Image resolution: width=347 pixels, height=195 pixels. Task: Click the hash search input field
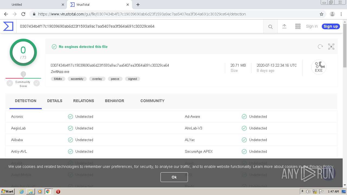[140, 26]
